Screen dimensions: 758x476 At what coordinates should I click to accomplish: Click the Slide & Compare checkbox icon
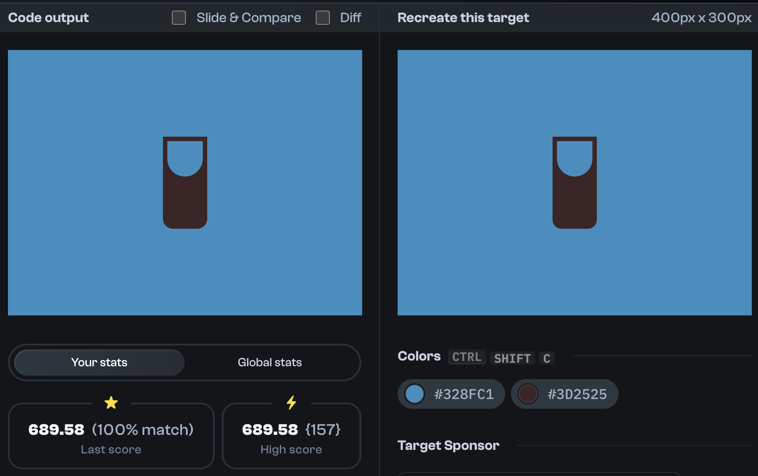click(178, 18)
